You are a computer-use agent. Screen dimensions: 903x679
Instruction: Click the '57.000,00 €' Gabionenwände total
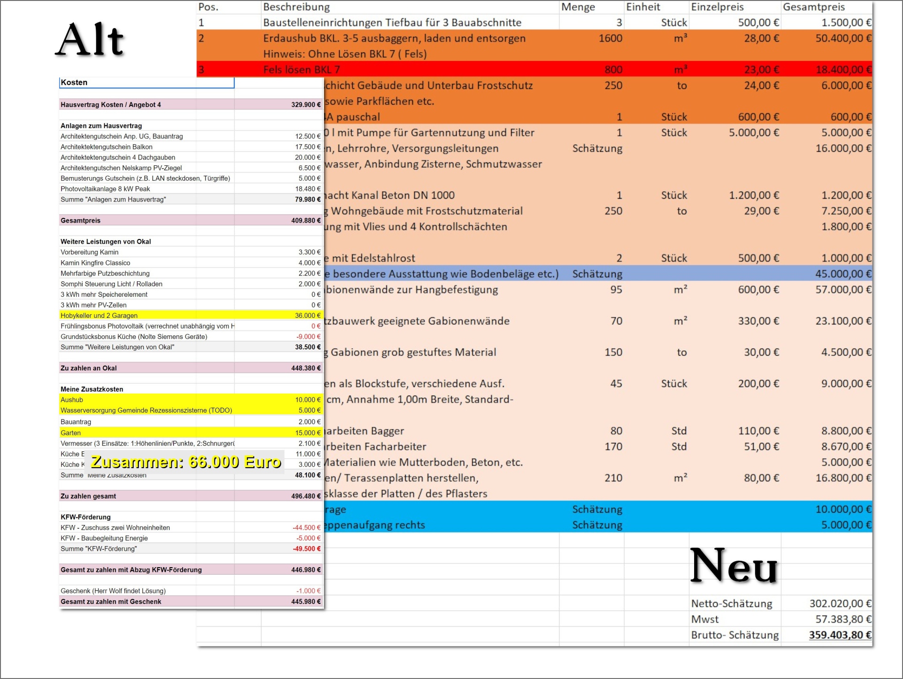(x=843, y=290)
